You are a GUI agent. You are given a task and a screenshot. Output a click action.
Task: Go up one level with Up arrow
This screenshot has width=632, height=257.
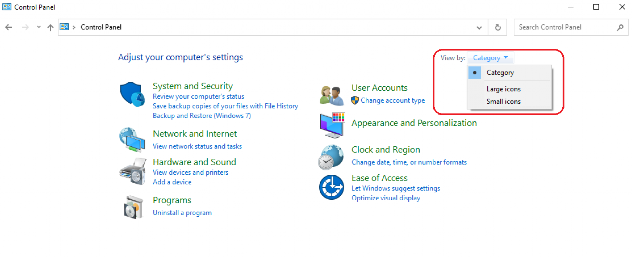(50, 28)
